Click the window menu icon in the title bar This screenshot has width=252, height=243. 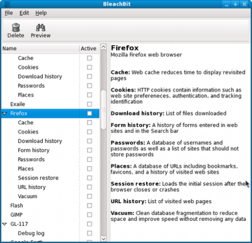coord(7,4)
